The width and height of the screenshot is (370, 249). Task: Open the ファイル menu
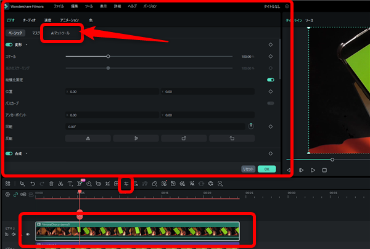pos(59,6)
